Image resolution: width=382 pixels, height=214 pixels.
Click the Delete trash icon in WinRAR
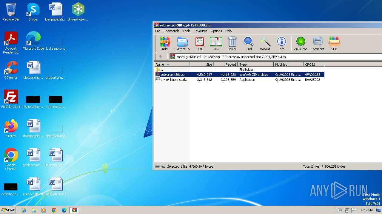click(232, 44)
